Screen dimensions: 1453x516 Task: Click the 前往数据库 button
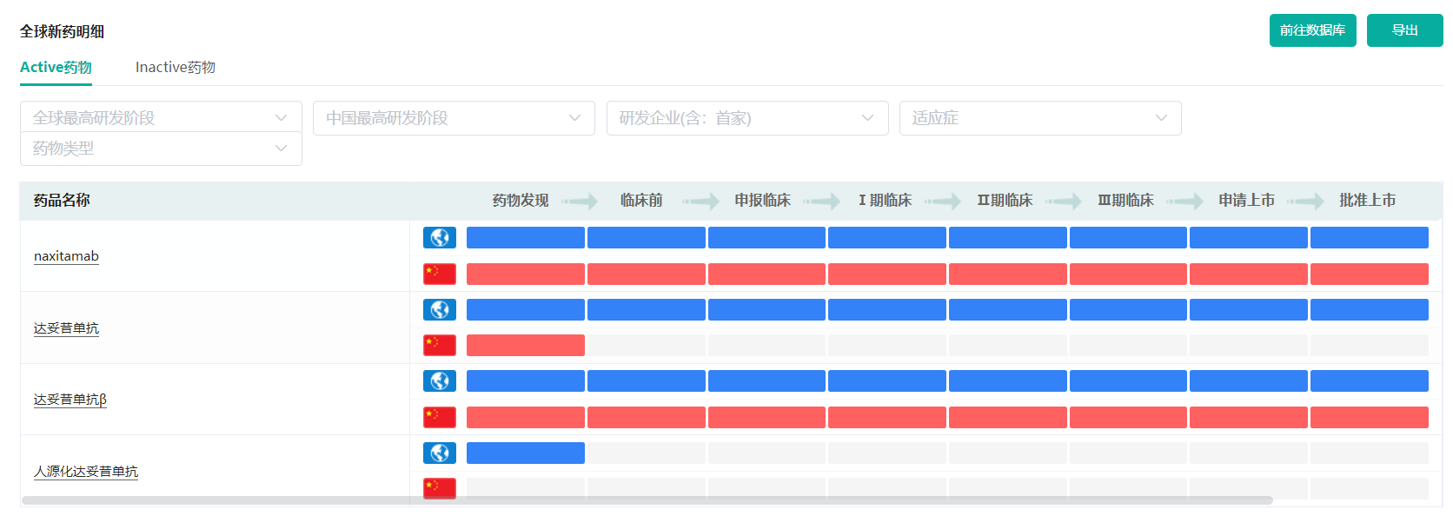tap(1312, 30)
